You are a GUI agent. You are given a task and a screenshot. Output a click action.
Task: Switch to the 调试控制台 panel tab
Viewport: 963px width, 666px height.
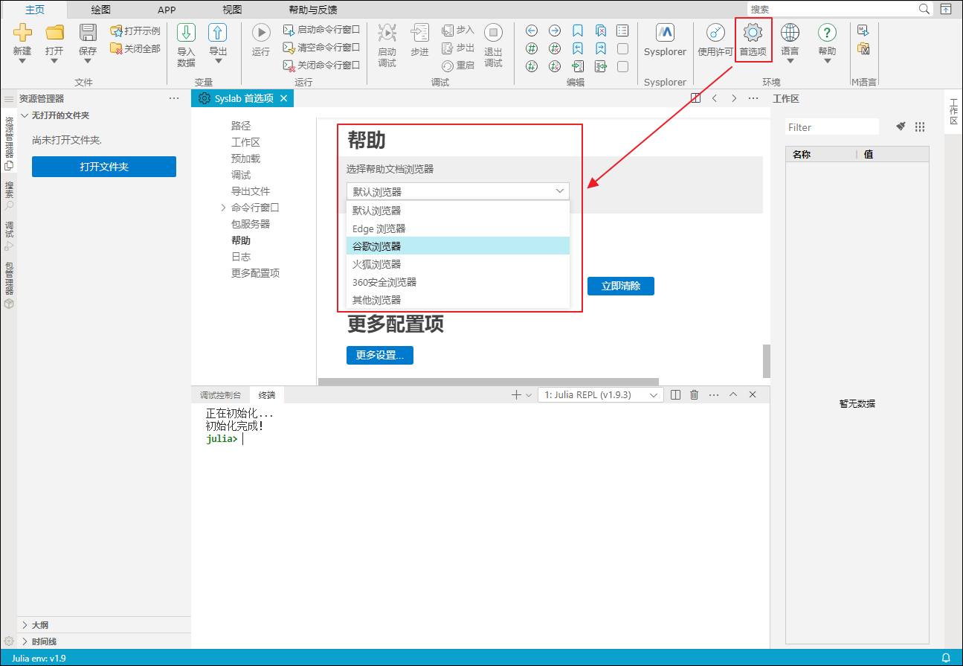click(220, 395)
